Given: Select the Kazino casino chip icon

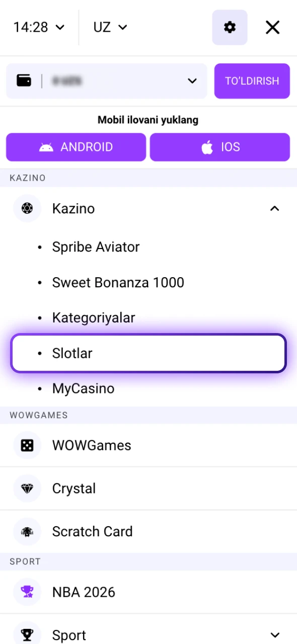Looking at the screenshot, I should (27, 208).
